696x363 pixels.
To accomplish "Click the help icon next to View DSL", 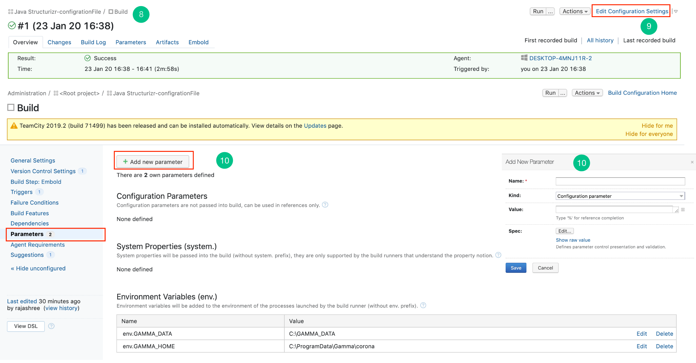I will [51, 326].
